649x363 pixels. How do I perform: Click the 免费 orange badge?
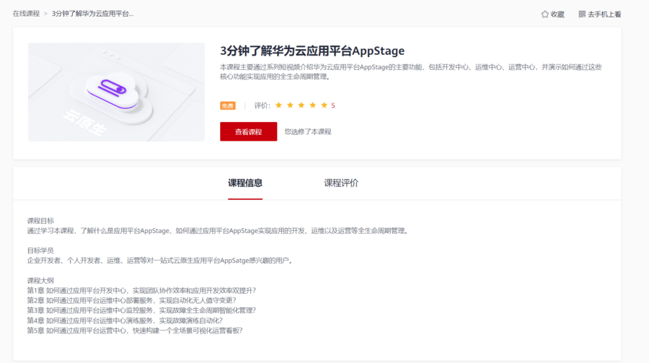click(228, 105)
